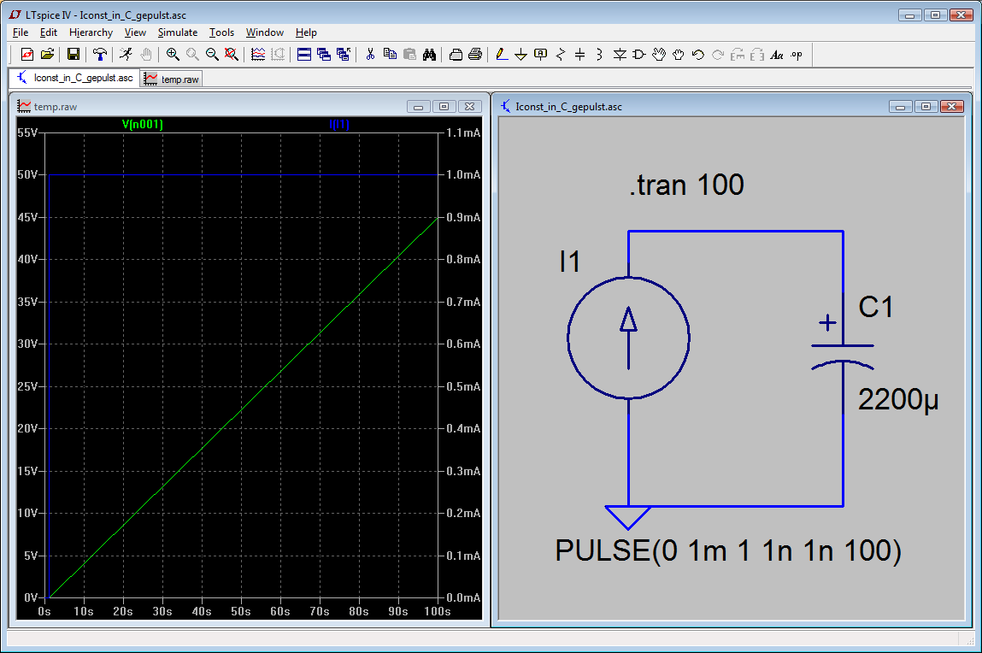Minimize the temp.raw plot window
The width and height of the screenshot is (982, 653).
point(418,107)
